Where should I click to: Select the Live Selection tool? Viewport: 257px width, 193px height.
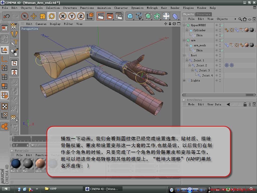[x=25, y=16]
